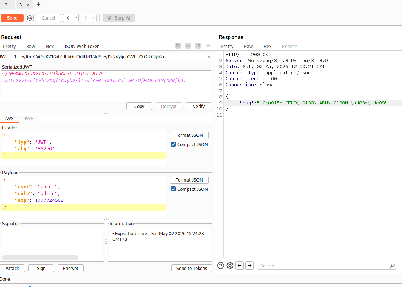
Task: Switch Request view to Hex tab
Action: [50, 47]
